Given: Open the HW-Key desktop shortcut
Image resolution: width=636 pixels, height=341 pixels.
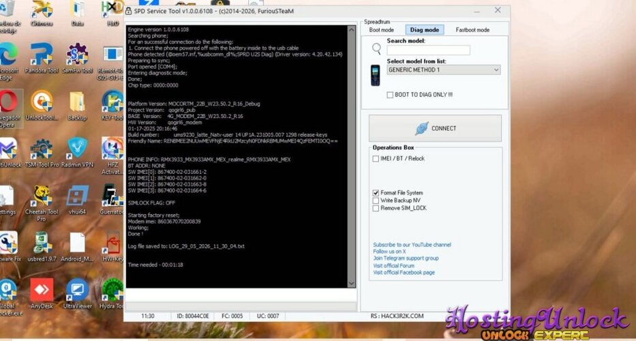Looking at the screenshot, I should tap(113, 246).
